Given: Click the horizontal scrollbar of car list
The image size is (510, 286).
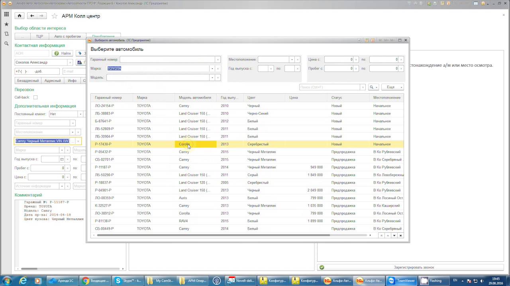Looking at the screenshot, I should pos(213,235).
